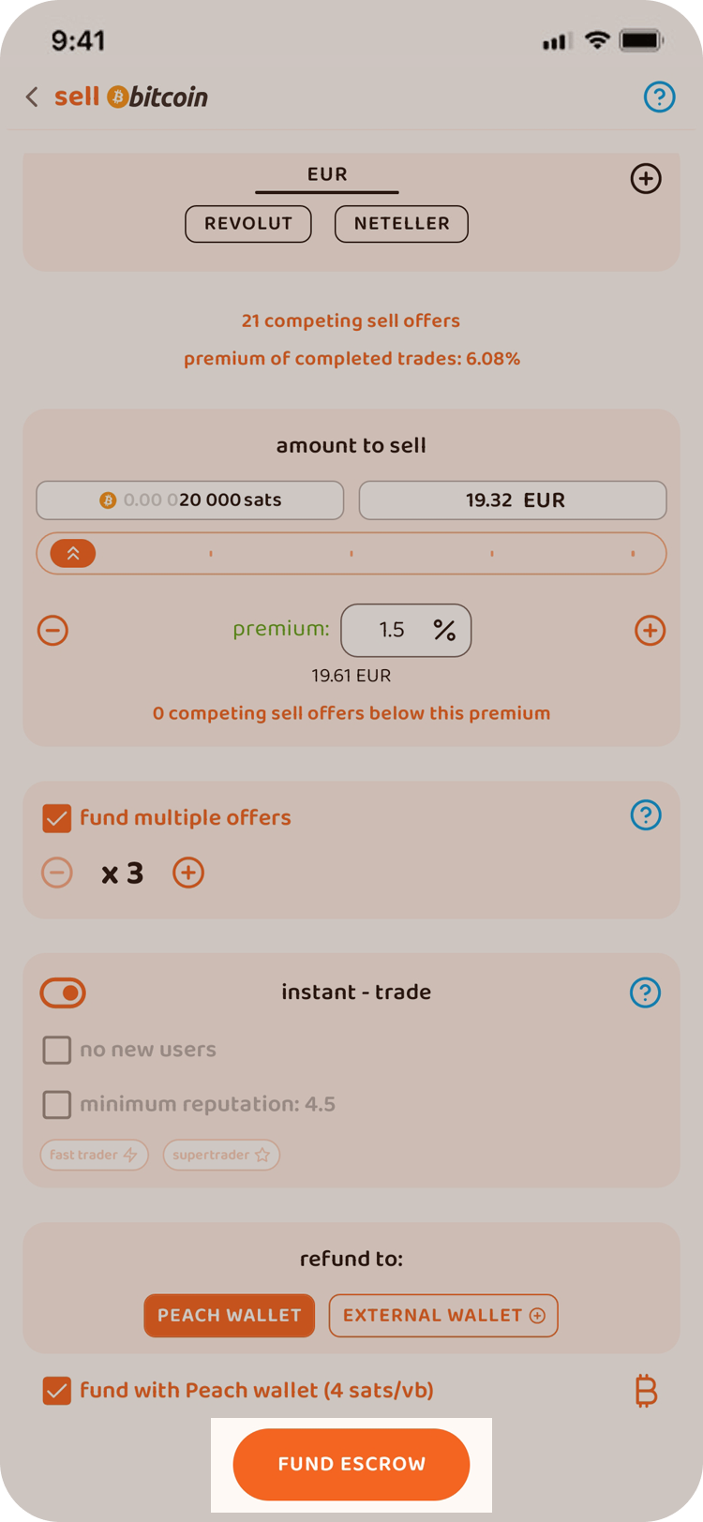Open help for instant-trade
This screenshot has width=703, height=1522.
646,992
